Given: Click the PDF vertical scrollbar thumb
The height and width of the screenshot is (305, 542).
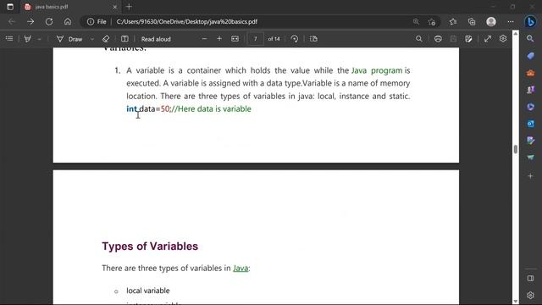Looking at the screenshot, I should pos(516,149).
